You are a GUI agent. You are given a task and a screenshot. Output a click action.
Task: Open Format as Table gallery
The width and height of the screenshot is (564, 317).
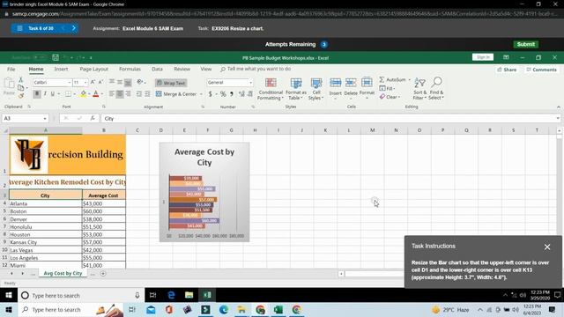tap(296, 89)
